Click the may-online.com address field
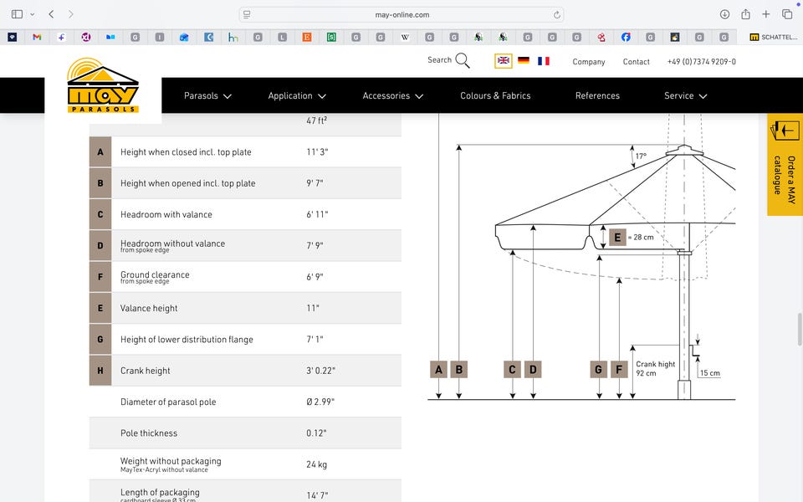The height and width of the screenshot is (502, 803). 401,14
